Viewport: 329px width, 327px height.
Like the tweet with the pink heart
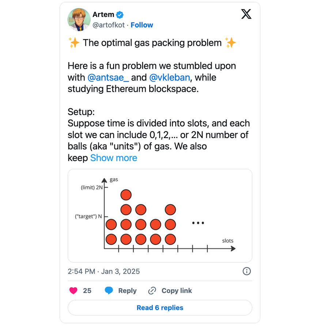coord(73,291)
